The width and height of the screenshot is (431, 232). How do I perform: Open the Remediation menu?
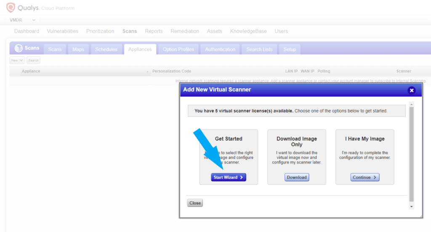click(x=185, y=31)
